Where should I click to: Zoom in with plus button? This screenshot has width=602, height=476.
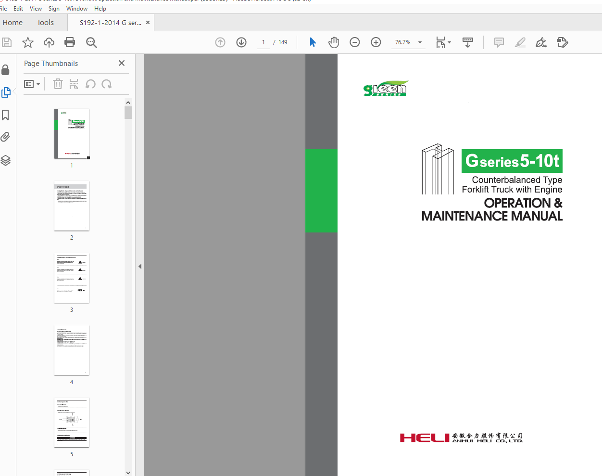click(376, 42)
